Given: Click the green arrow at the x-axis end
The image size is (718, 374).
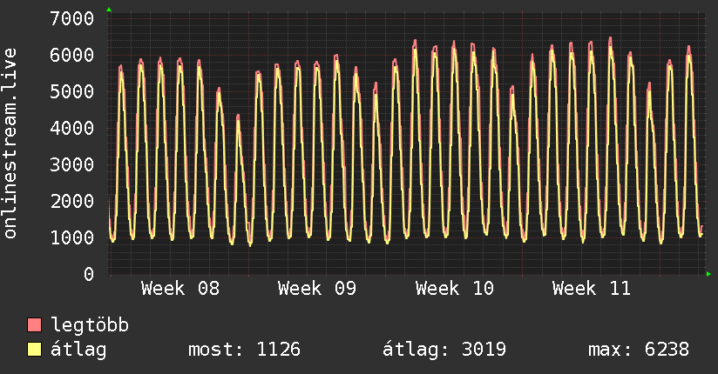Looking at the screenshot, I should click(709, 274).
